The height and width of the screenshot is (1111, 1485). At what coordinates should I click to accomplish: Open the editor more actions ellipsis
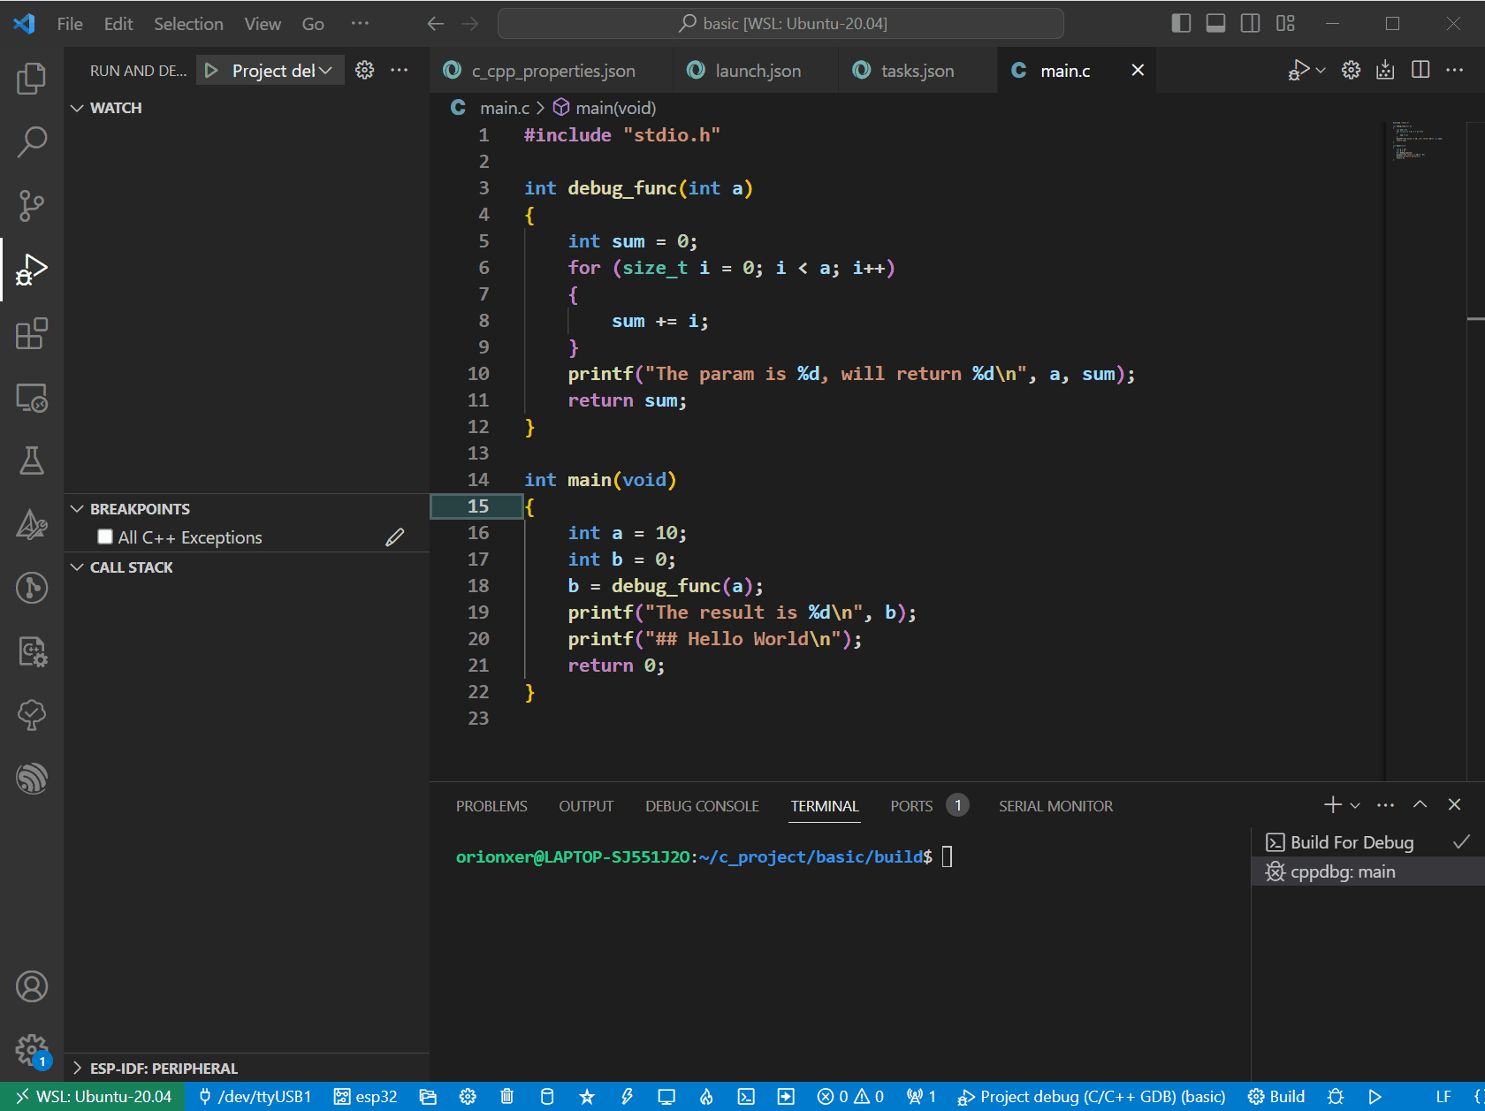tap(1455, 70)
